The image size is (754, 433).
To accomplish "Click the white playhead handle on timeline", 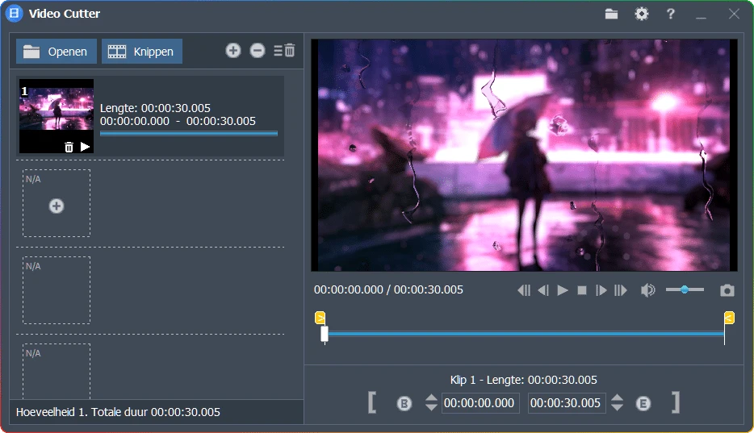I will pos(325,334).
